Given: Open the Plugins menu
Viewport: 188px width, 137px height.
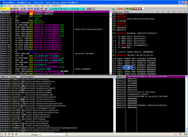Looking at the screenshot, I should click(22, 6).
